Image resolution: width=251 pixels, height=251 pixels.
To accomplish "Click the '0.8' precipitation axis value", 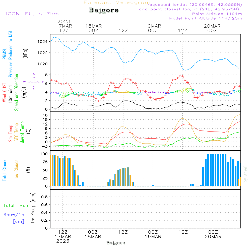I will coord(44,197).
